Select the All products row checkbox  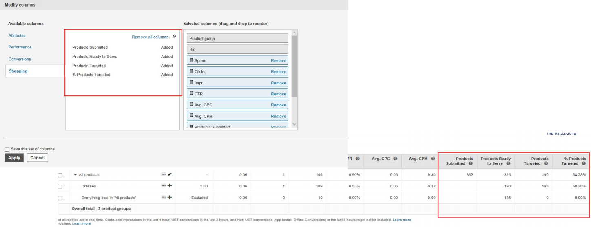tap(60, 175)
